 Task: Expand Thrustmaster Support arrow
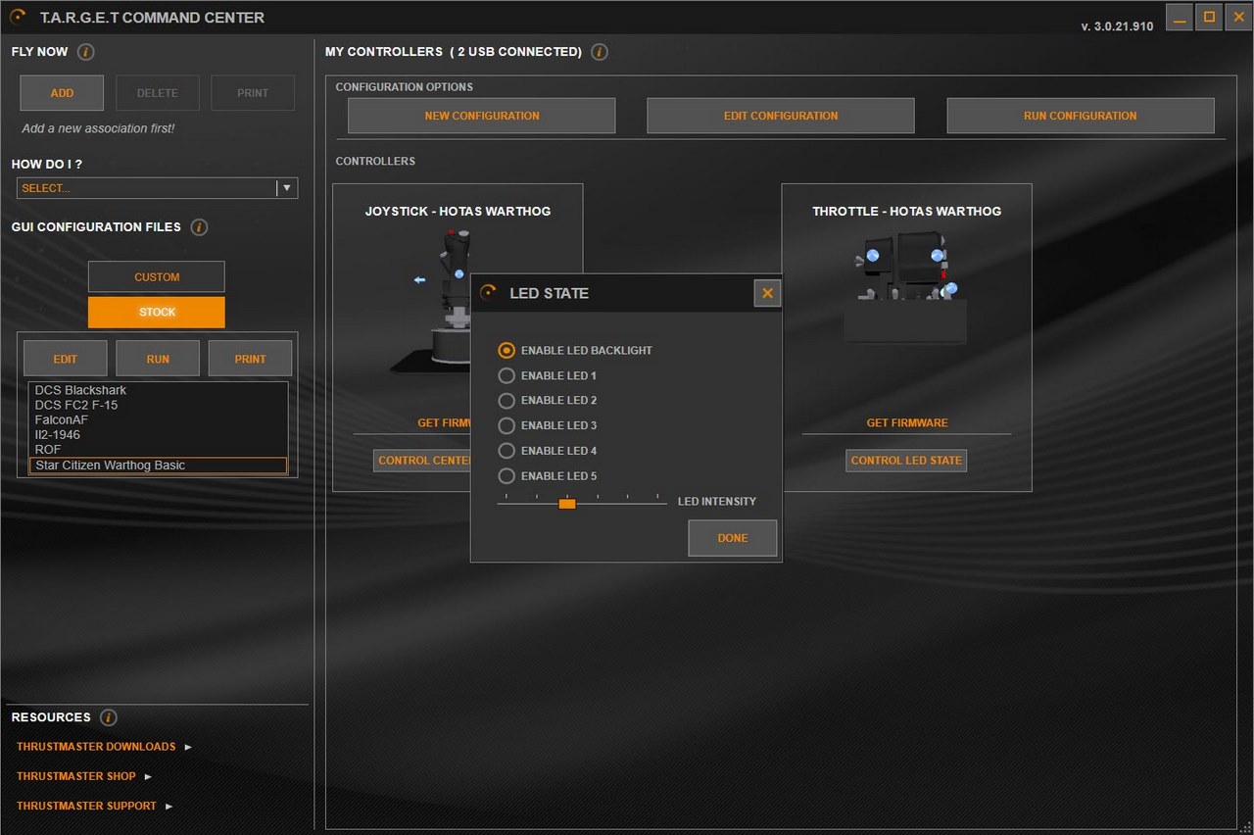point(169,806)
